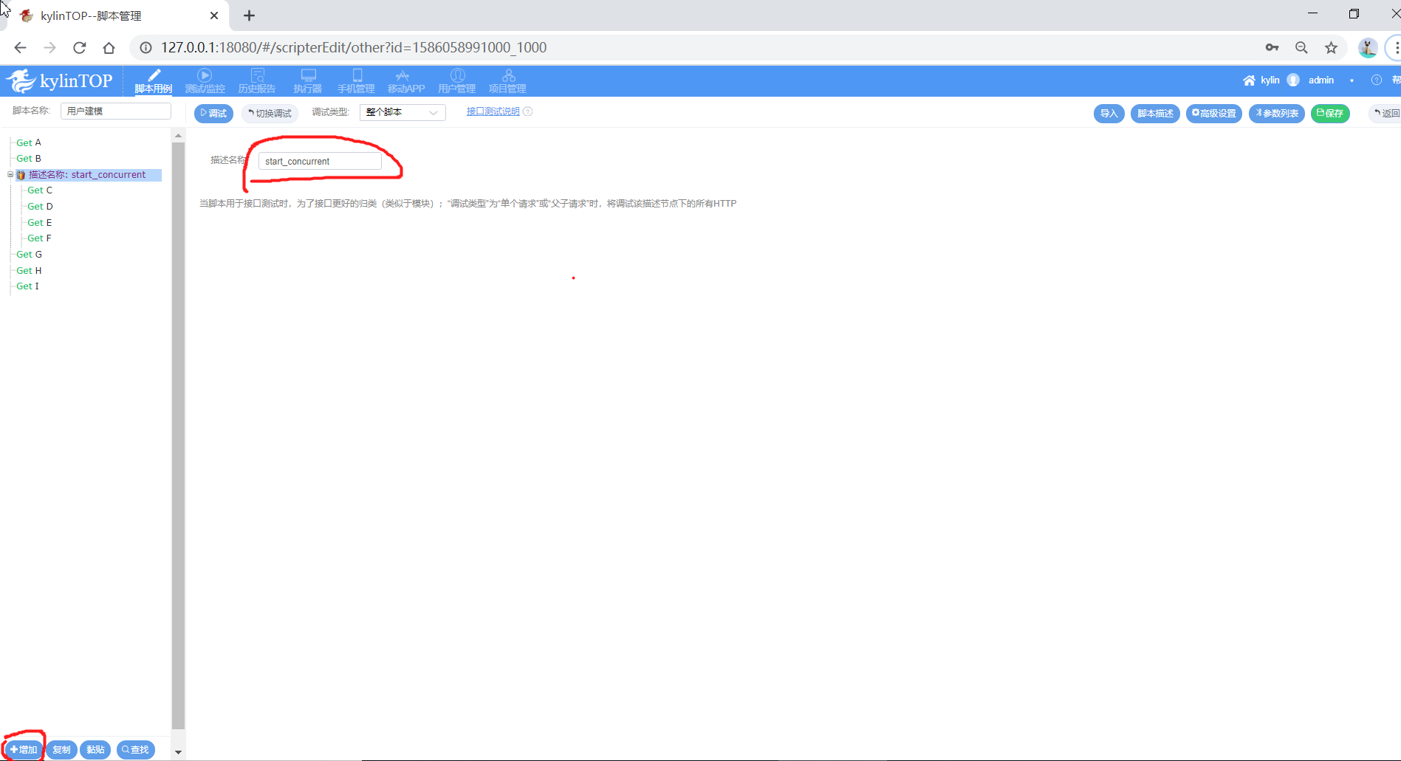Bookmark the page with the star icon
This screenshot has width=1401, height=761.
point(1331,47)
